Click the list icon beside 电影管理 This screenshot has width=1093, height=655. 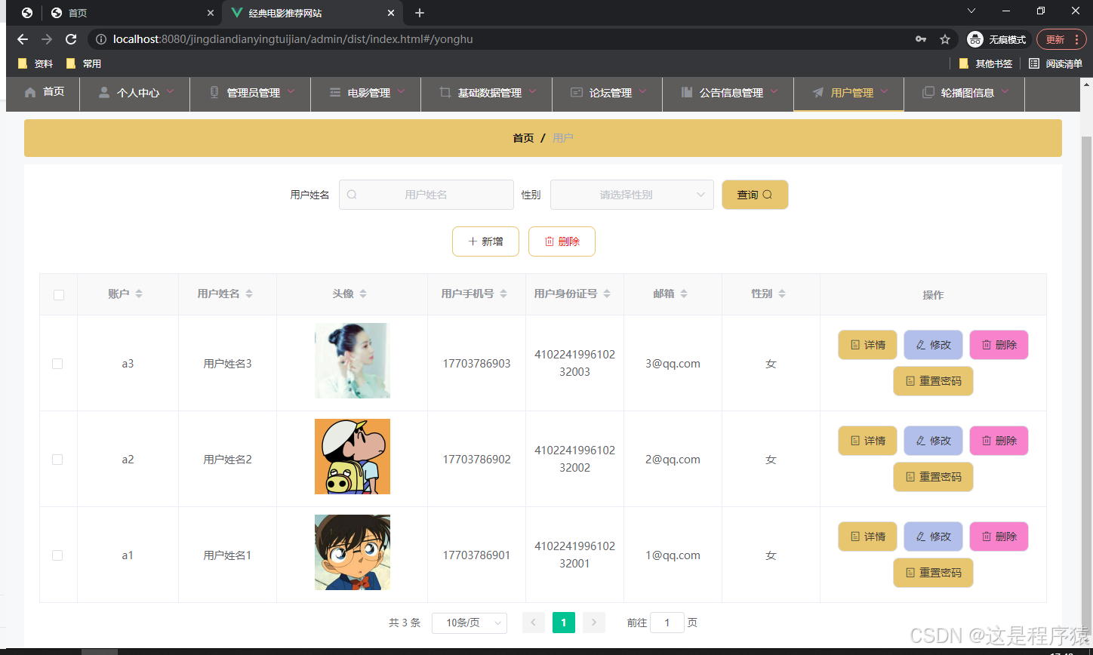(335, 92)
